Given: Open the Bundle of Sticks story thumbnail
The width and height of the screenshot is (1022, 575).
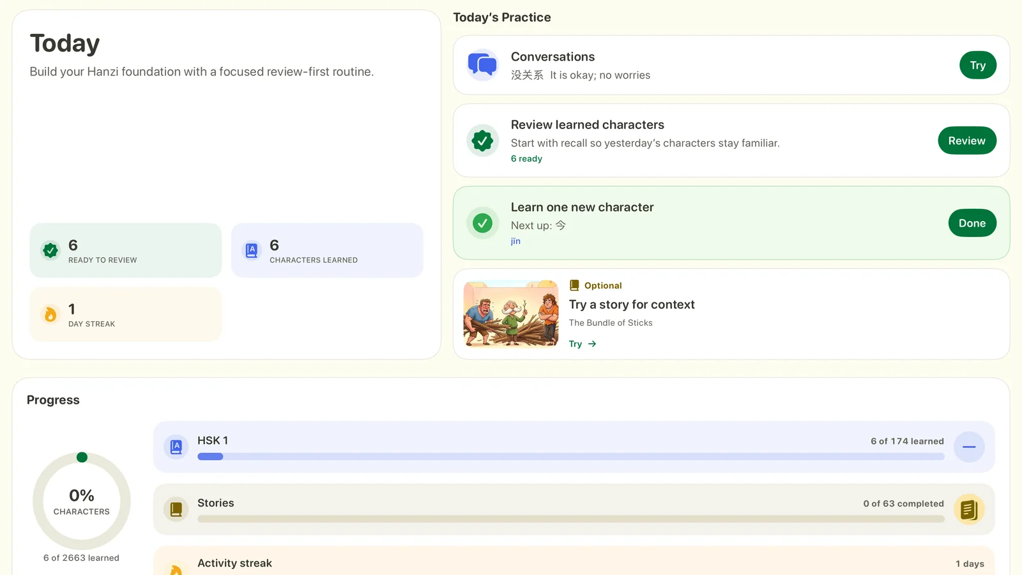Looking at the screenshot, I should (511, 314).
